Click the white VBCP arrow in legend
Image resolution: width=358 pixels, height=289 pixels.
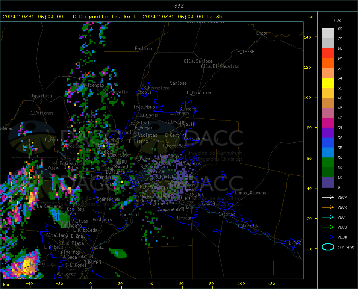pos(328,197)
